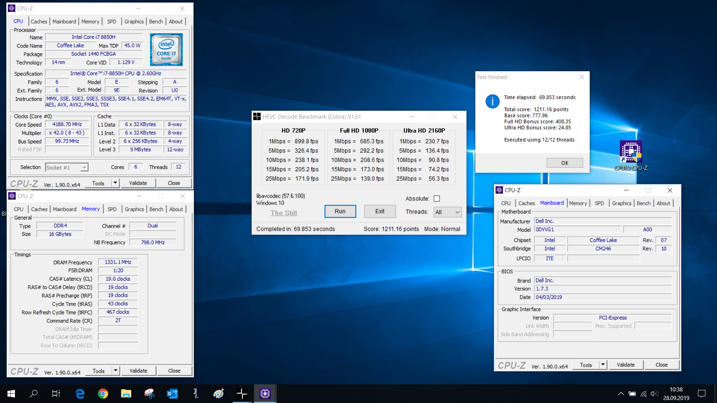Image resolution: width=717 pixels, height=403 pixels.
Task: Open Outlook from taskbar
Action: click(173, 393)
